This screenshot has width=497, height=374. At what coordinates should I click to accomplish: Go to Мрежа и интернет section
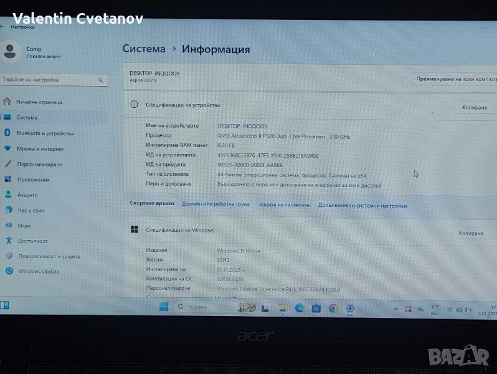click(40, 149)
